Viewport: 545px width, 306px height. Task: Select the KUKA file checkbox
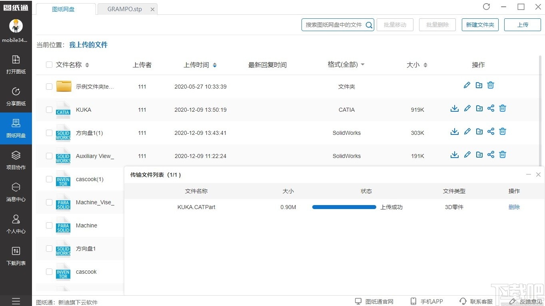[x=49, y=110]
